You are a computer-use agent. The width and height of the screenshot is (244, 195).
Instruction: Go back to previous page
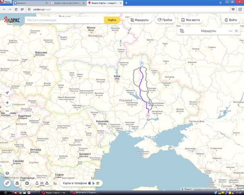[4, 9]
